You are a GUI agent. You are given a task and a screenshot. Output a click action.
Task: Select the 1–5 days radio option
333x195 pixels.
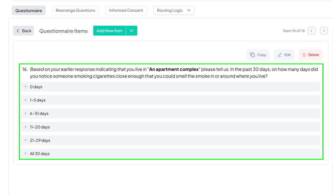[x=25, y=100]
